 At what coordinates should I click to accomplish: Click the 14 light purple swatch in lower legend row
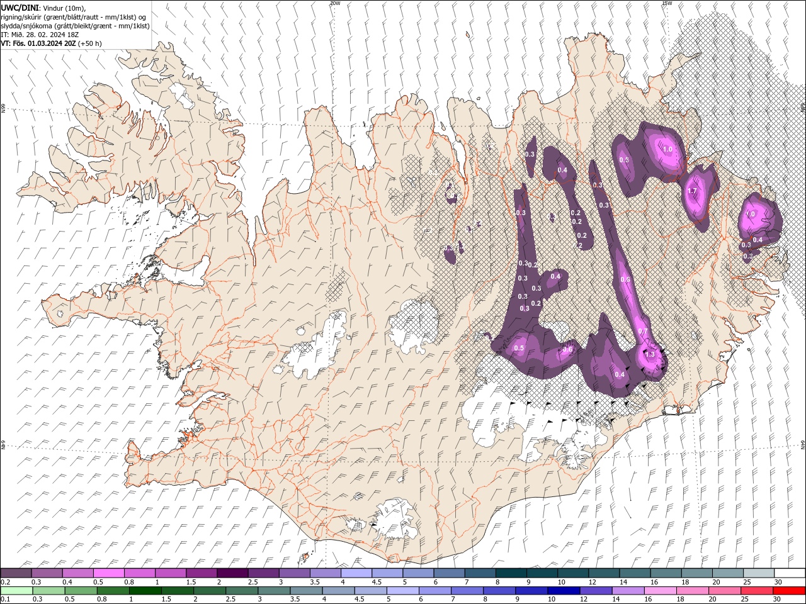(628, 591)
